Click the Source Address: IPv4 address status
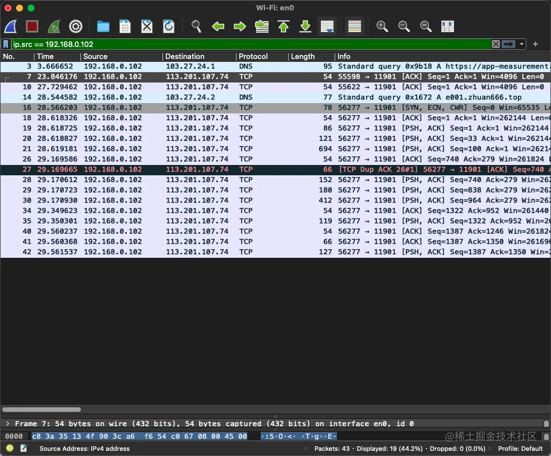 84,449
